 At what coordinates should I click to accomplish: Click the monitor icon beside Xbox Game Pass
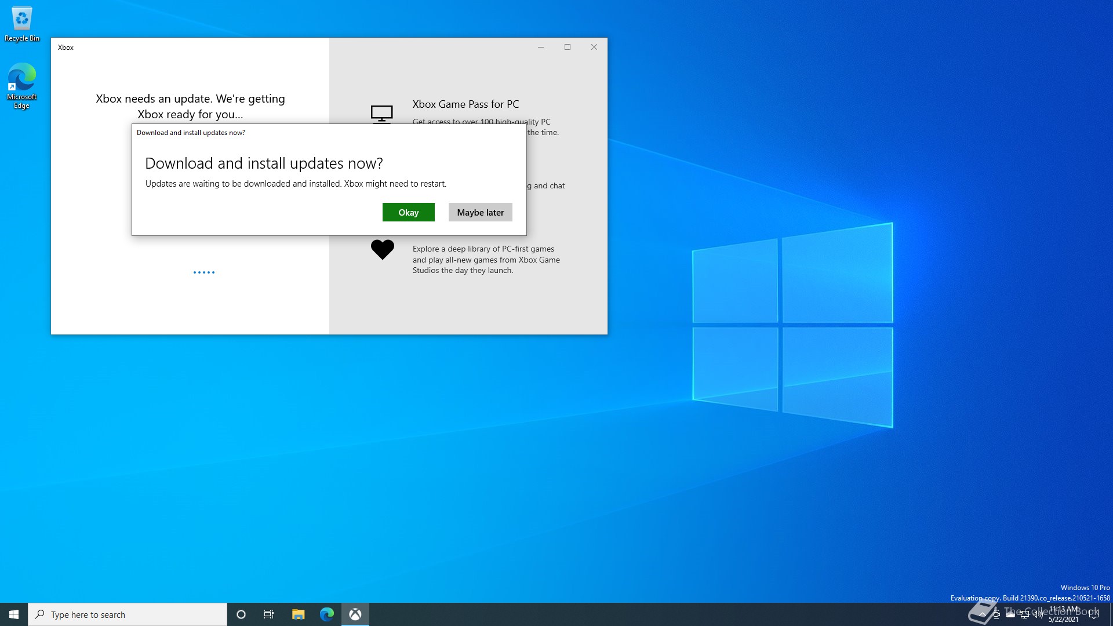click(381, 114)
